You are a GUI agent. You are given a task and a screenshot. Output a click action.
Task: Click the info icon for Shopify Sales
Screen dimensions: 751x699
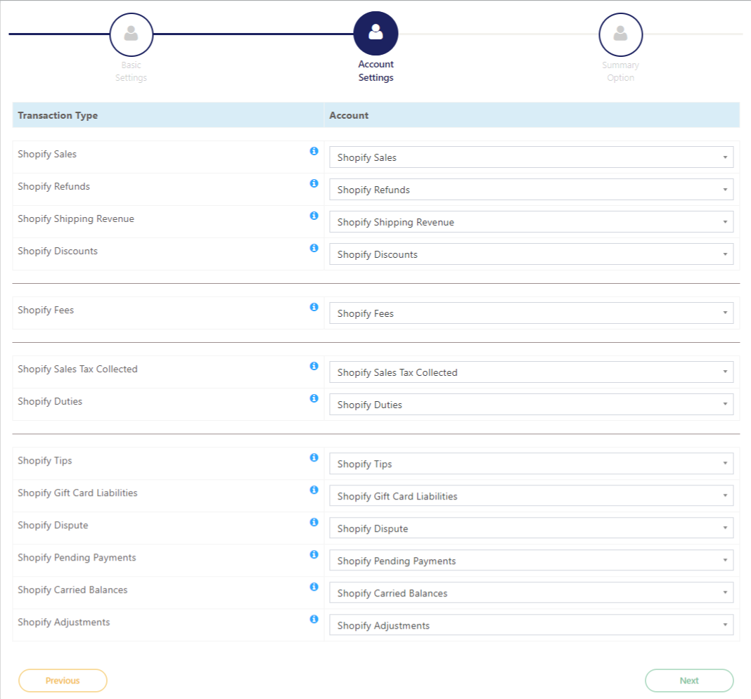pos(314,151)
